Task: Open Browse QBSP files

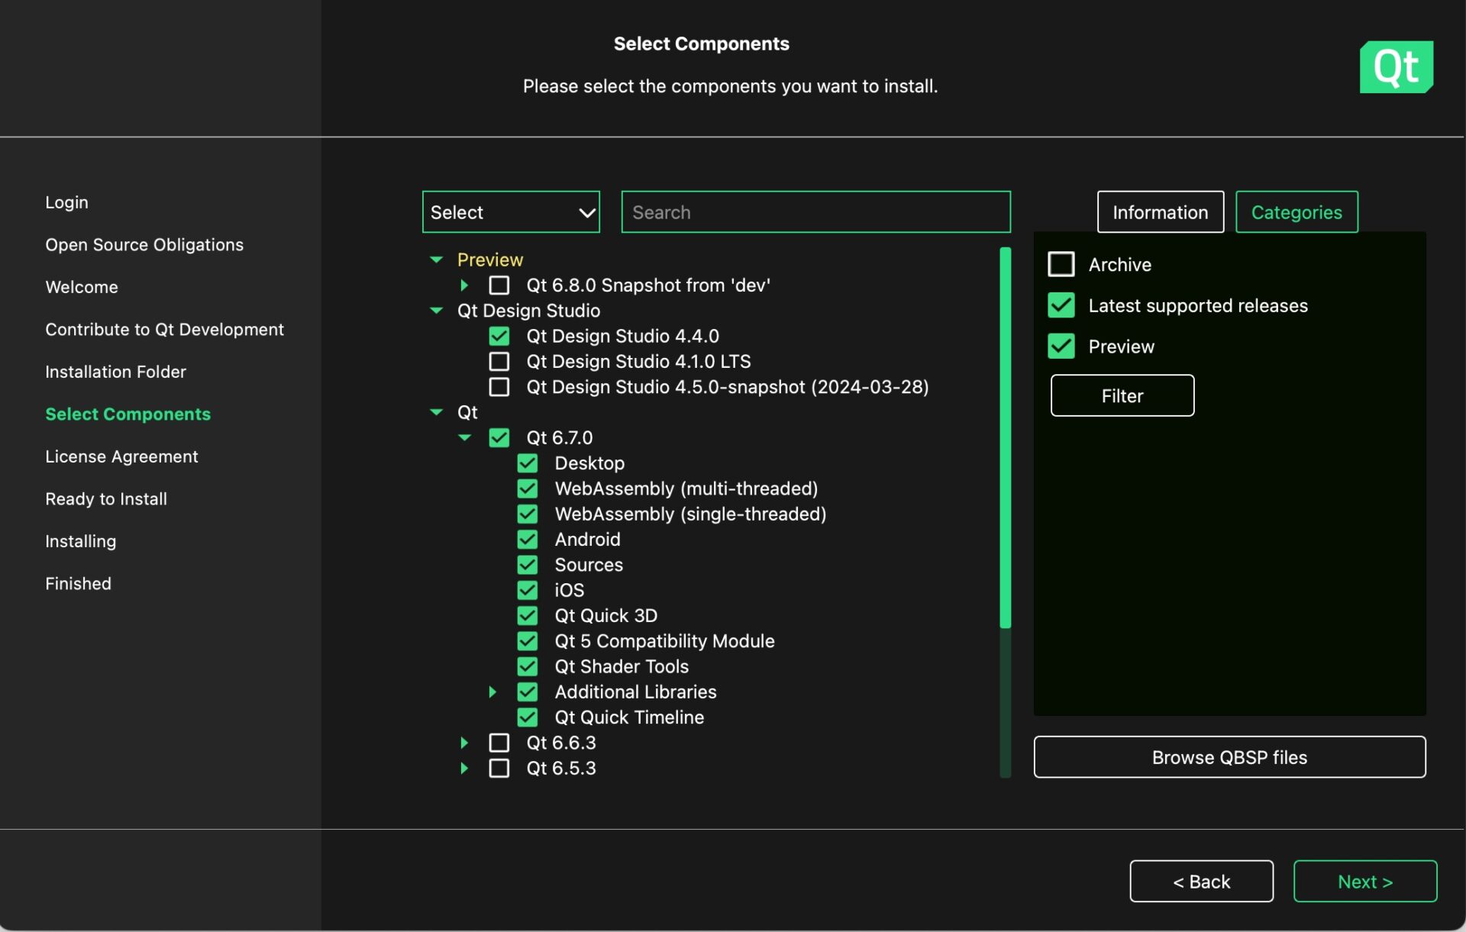Action: click(1229, 756)
